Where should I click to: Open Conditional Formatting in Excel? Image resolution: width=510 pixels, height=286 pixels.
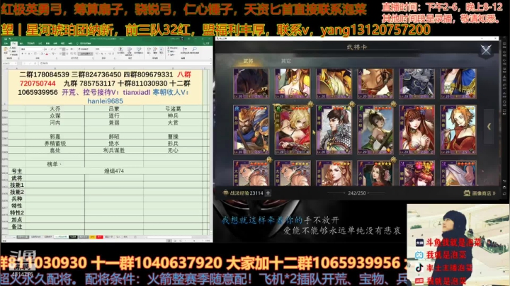point(120,50)
